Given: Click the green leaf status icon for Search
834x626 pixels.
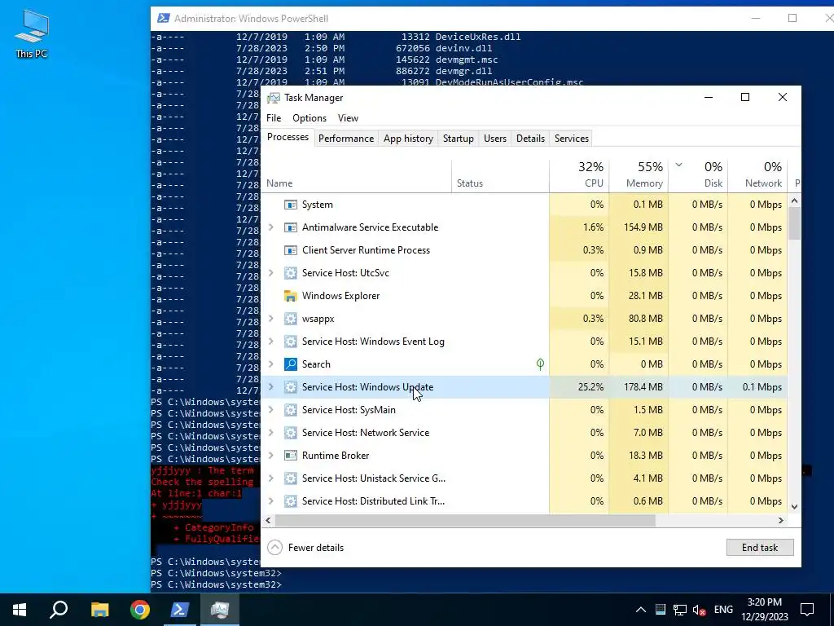Looking at the screenshot, I should tap(540, 364).
